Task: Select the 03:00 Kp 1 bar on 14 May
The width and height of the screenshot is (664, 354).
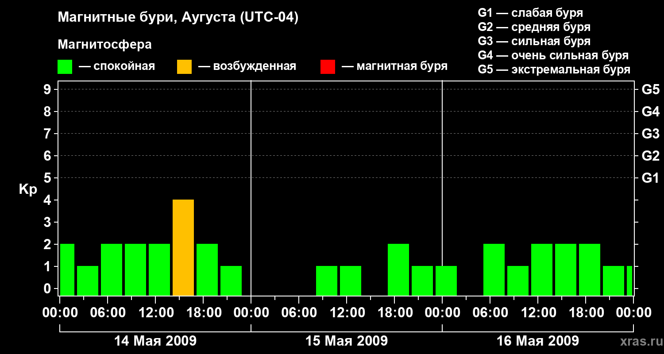Action: pos(88,281)
